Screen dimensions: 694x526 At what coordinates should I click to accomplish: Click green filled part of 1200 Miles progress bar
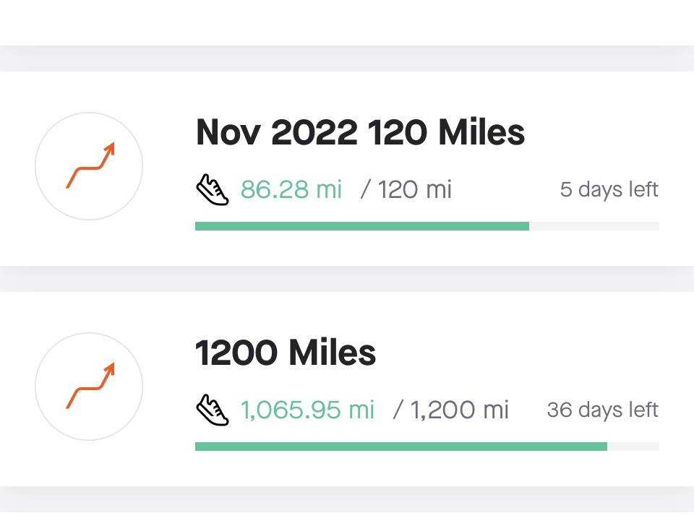click(x=401, y=447)
